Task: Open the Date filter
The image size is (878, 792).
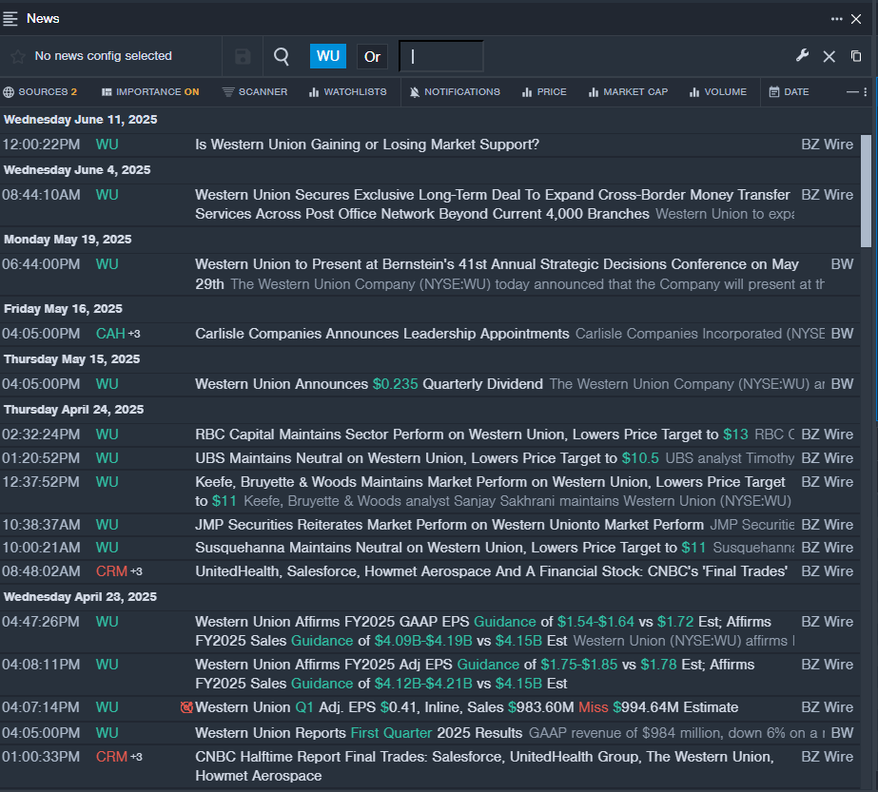Action: [789, 92]
